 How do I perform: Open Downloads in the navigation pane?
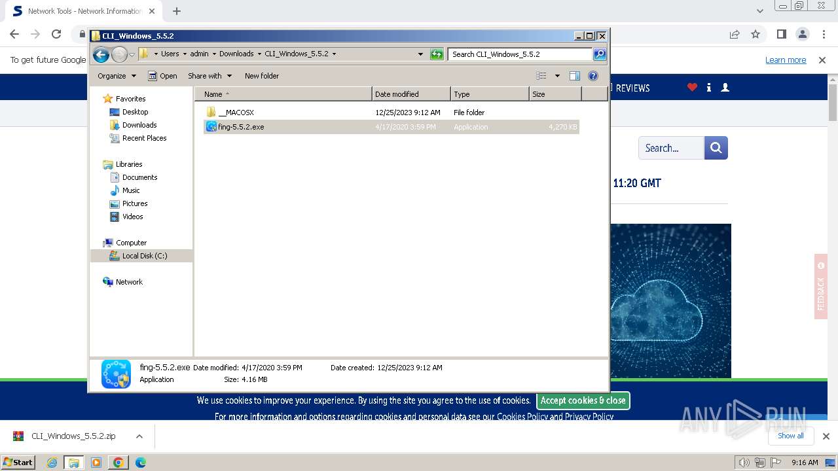coord(139,125)
